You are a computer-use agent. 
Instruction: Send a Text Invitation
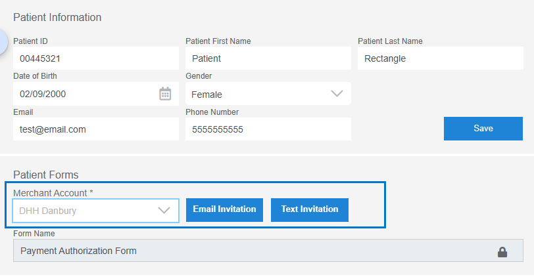310,209
